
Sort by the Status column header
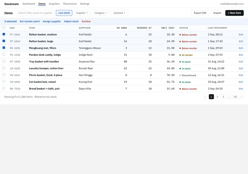[x=184, y=28]
